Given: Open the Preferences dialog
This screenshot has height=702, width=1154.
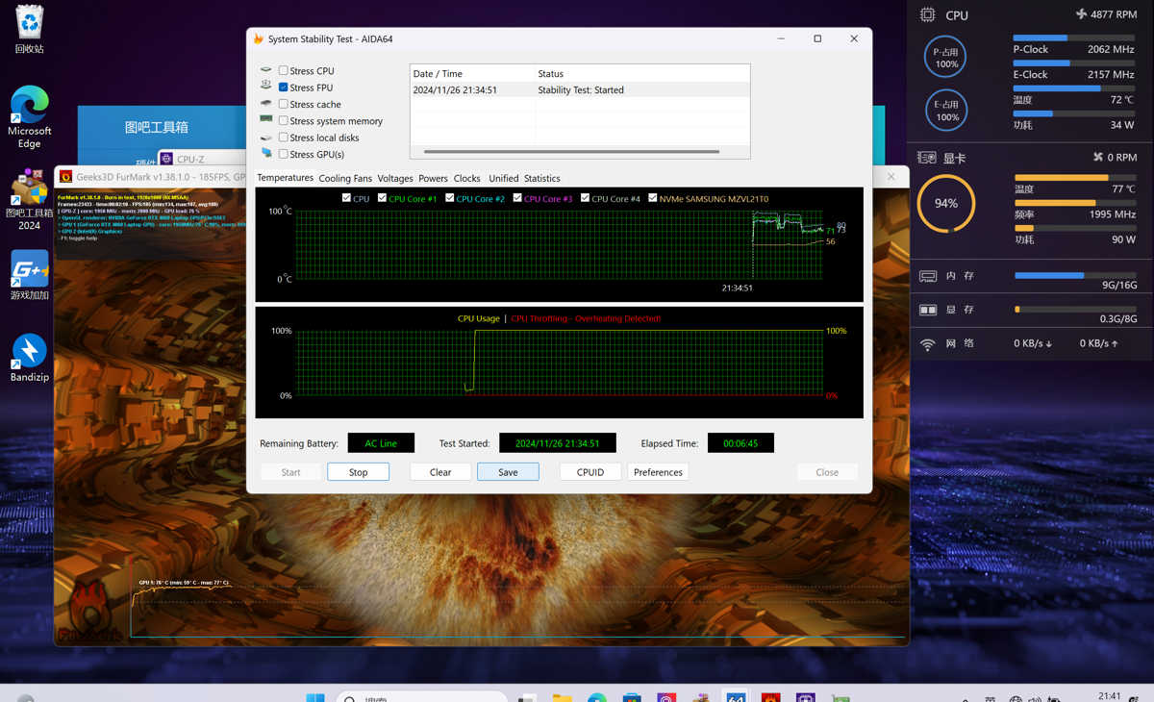Looking at the screenshot, I should click(x=658, y=472).
